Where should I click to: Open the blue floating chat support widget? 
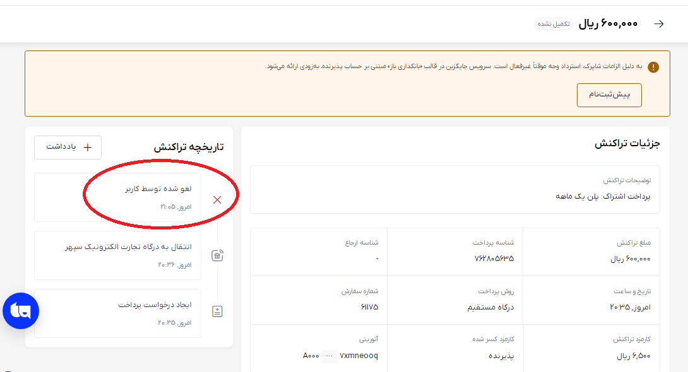[21, 311]
